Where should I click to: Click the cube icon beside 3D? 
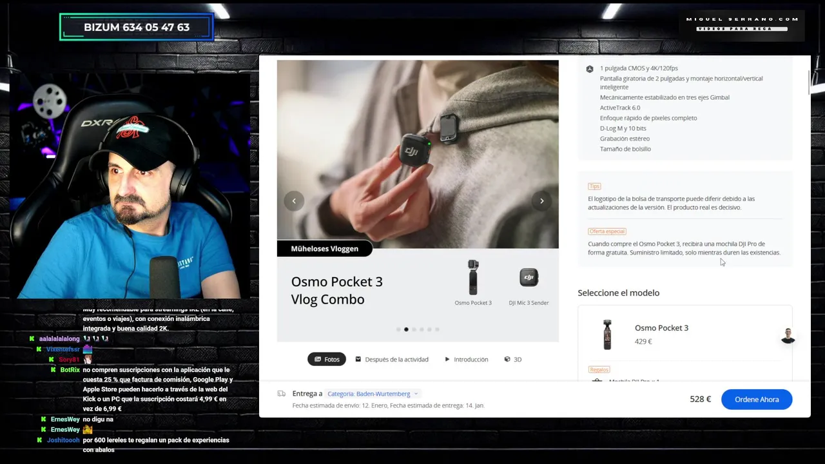coord(507,359)
